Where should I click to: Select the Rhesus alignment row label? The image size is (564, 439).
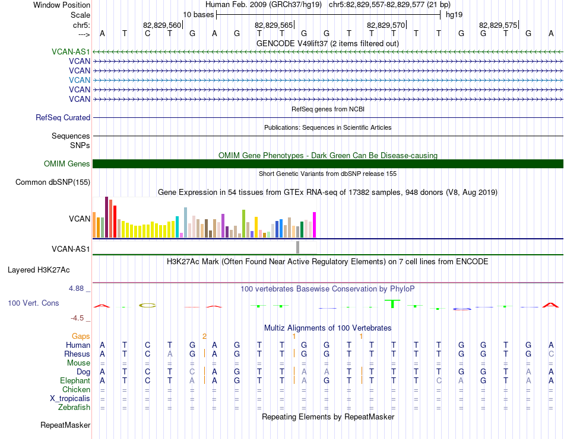pyautogui.click(x=78, y=354)
